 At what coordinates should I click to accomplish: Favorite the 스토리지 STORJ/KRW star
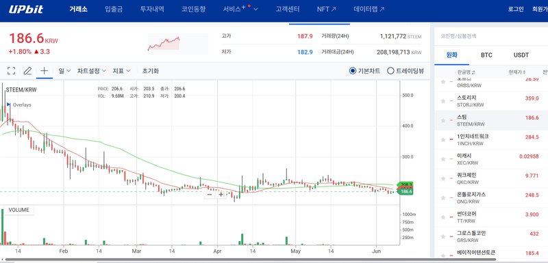(443, 101)
